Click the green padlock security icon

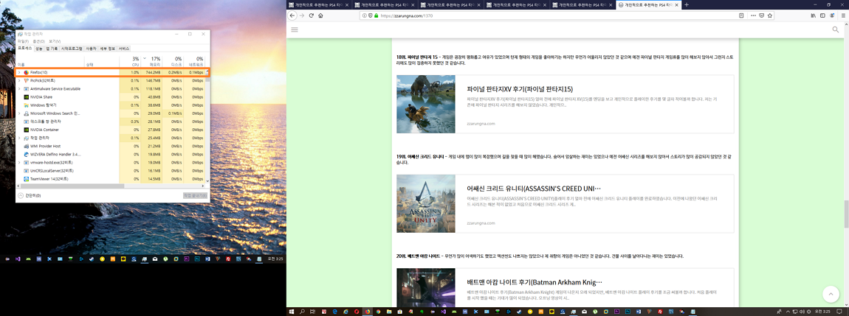tap(376, 15)
